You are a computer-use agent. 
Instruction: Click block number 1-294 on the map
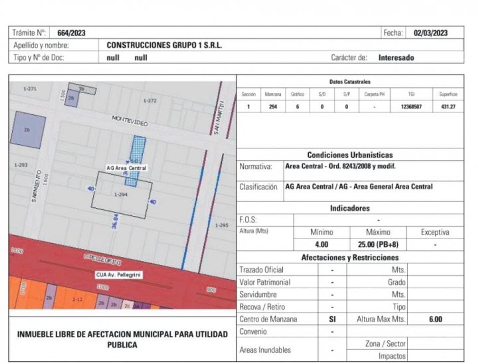point(121,195)
